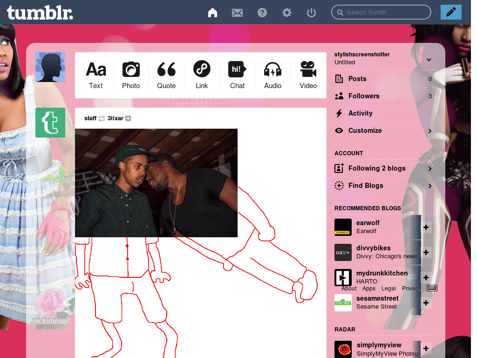477x358 pixels.
Task: Click the Sesame Street sign avatar
Action: click(343, 303)
